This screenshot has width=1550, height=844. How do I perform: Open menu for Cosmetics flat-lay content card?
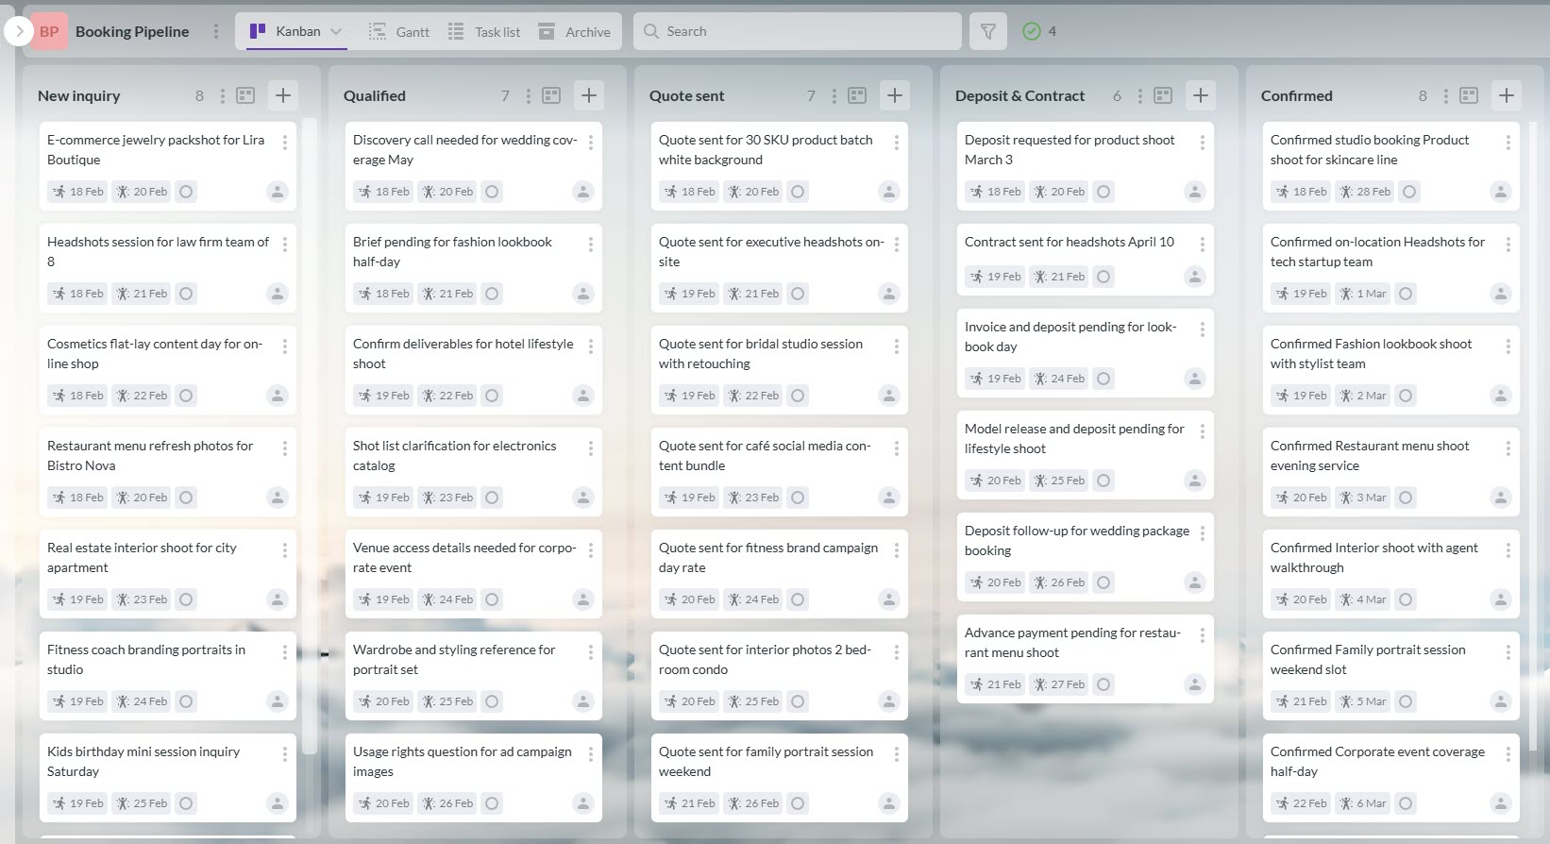tap(285, 346)
